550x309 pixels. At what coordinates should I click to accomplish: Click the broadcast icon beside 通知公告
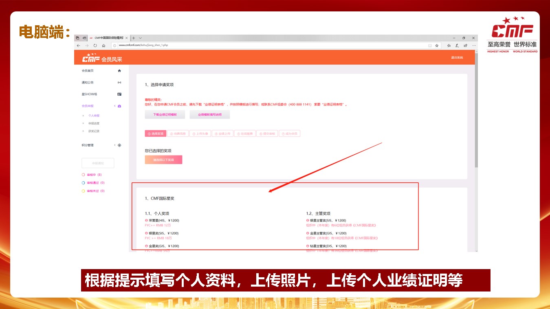click(x=119, y=83)
